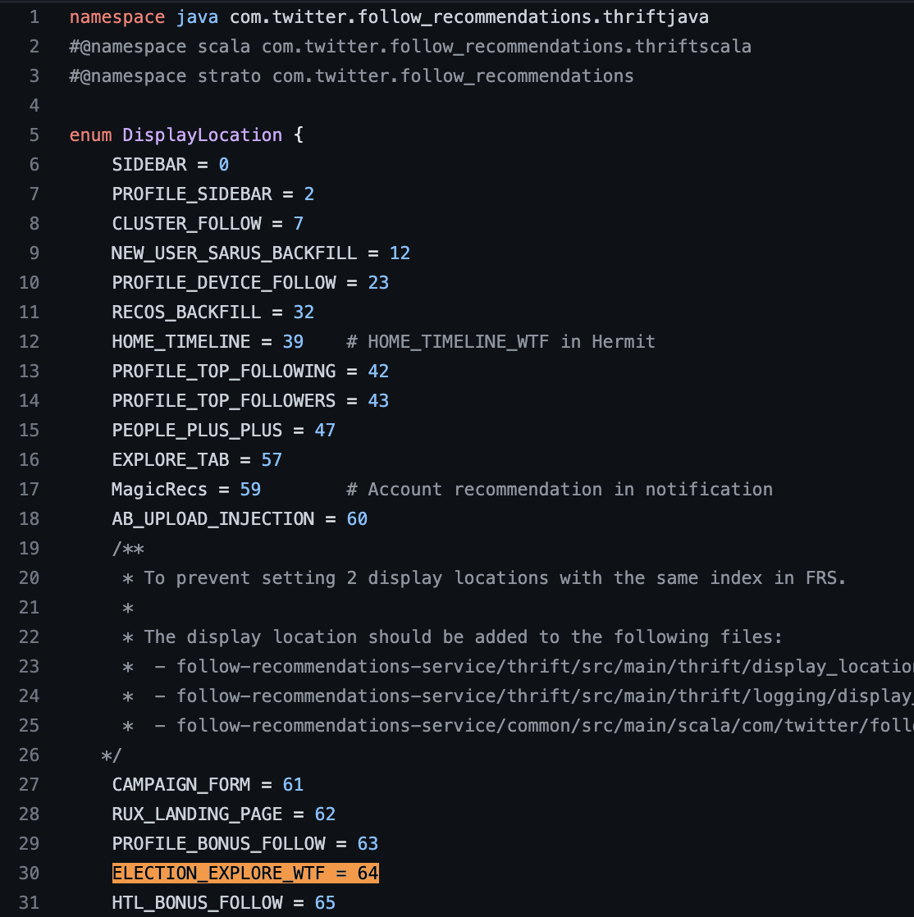
Task: Place cursor on AB_UPLOAD_INJECTION
Action: coord(213,519)
